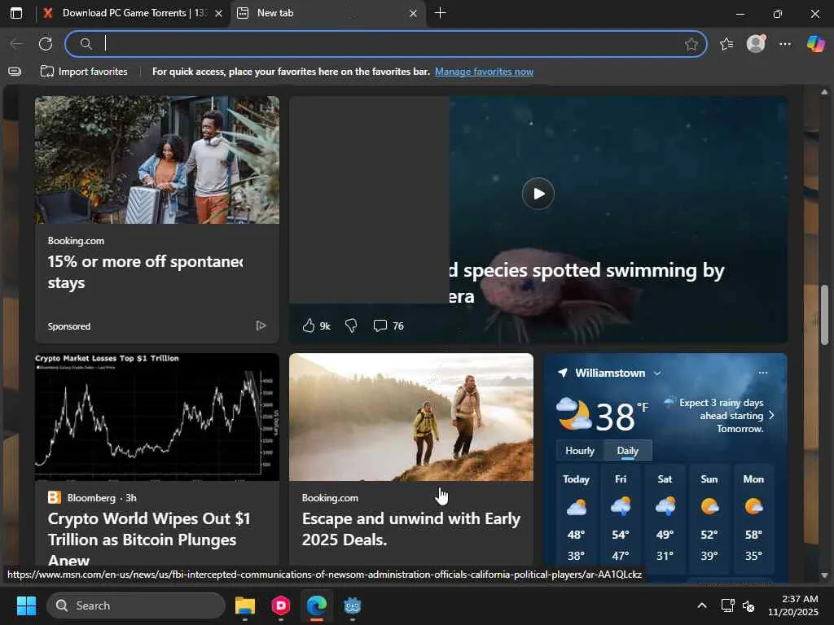The image size is (834, 625).
Task: Click the page scrollbar down arrow
Action: 824,575
